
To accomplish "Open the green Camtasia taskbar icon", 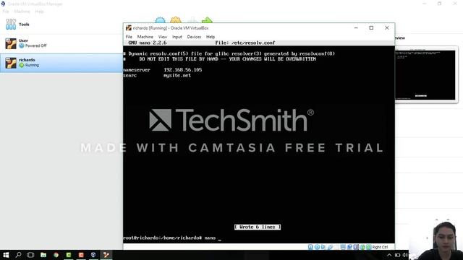I will pos(69,255).
